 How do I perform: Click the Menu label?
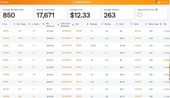tap(6, 2)
